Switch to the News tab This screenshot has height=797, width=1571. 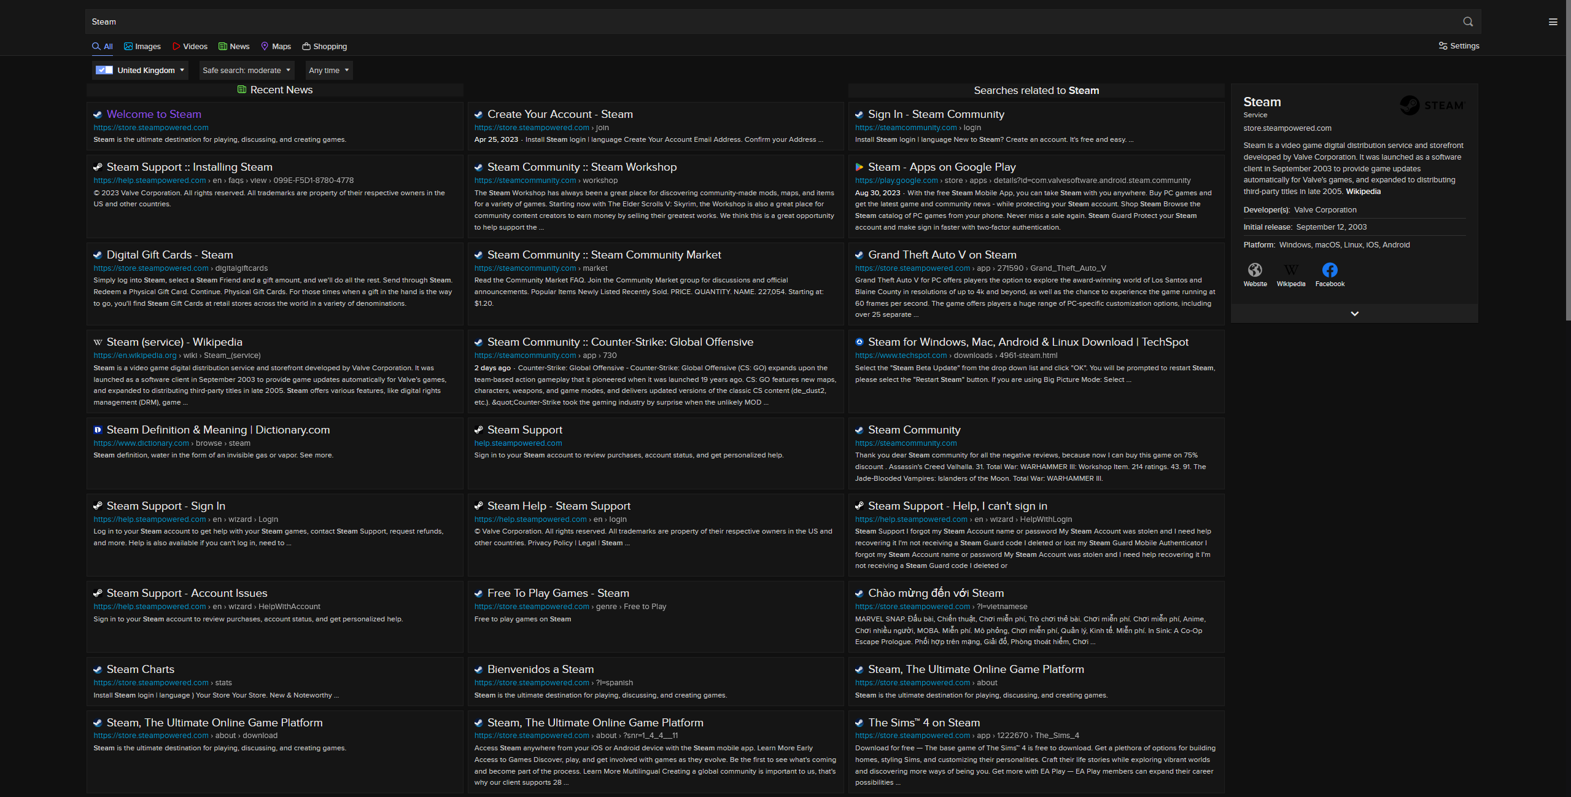(234, 46)
